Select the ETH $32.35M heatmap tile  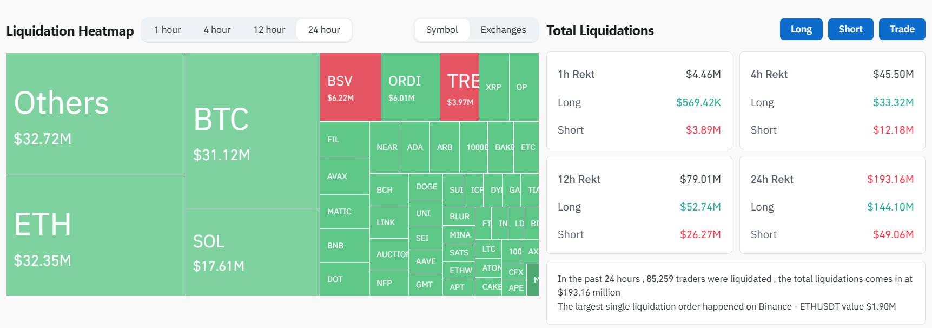coord(96,235)
